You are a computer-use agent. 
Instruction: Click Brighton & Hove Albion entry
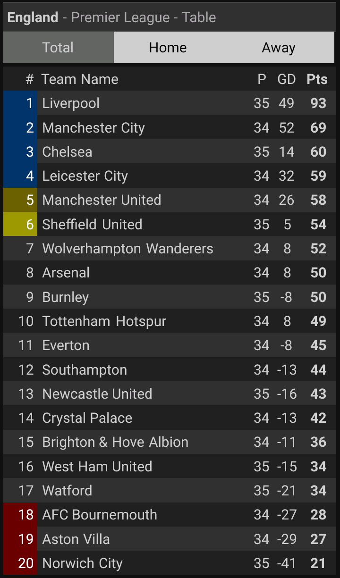115,442
